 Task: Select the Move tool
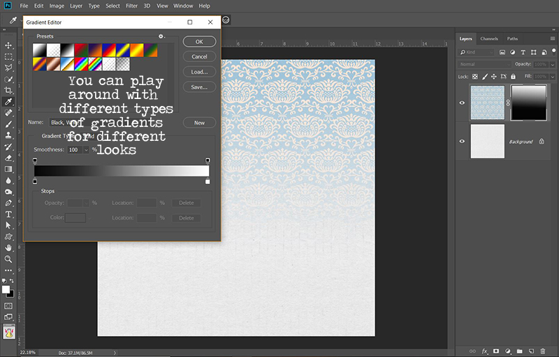coord(9,45)
